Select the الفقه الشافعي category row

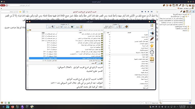point(127,66)
